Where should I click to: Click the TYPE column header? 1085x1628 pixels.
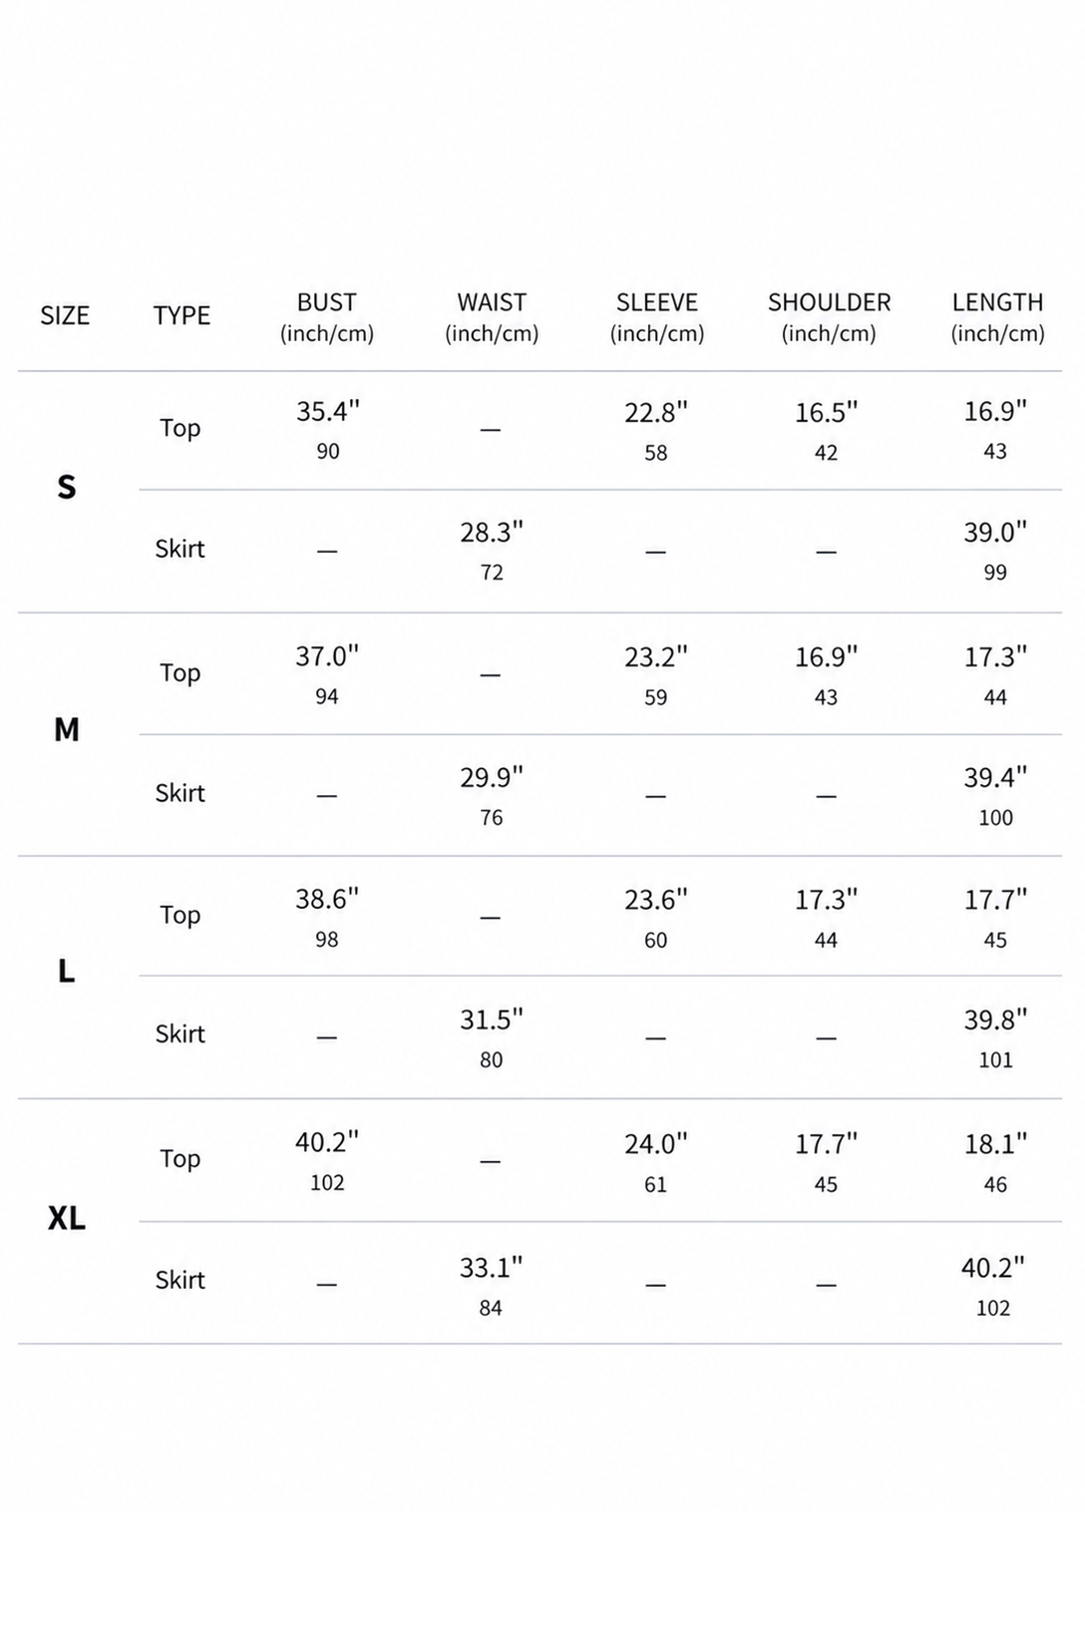181,316
